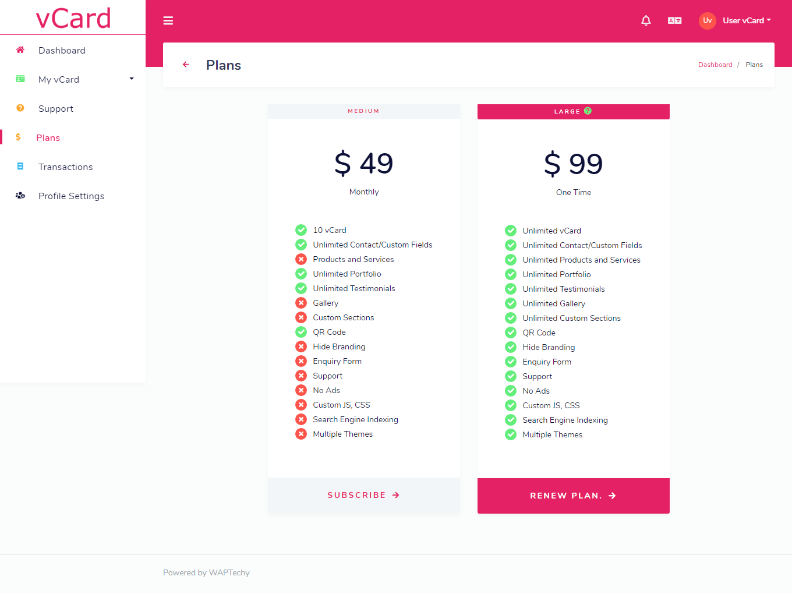Select Dashboard from the breadcrumb

[715, 65]
